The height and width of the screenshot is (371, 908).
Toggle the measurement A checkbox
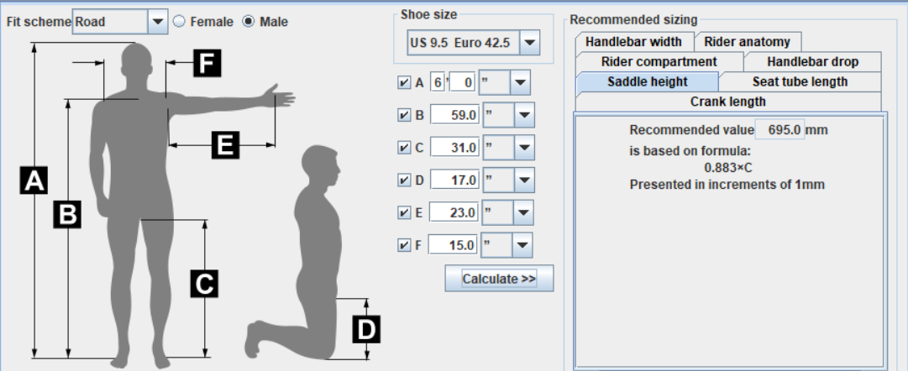point(404,83)
